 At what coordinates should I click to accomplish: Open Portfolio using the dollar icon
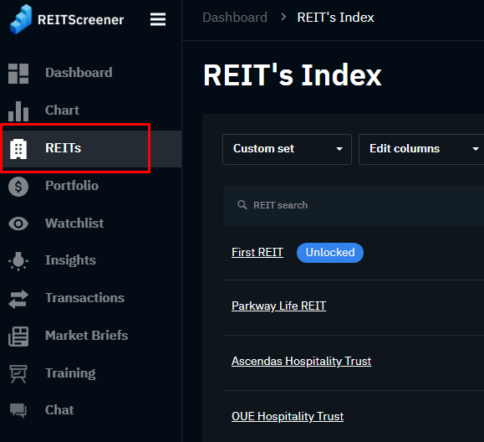(18, 187)
